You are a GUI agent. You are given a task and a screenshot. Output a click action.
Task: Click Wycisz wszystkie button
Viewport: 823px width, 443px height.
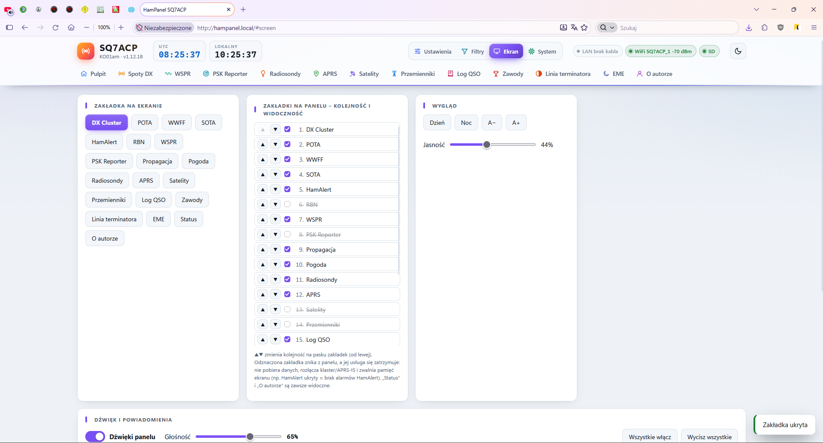709,437
